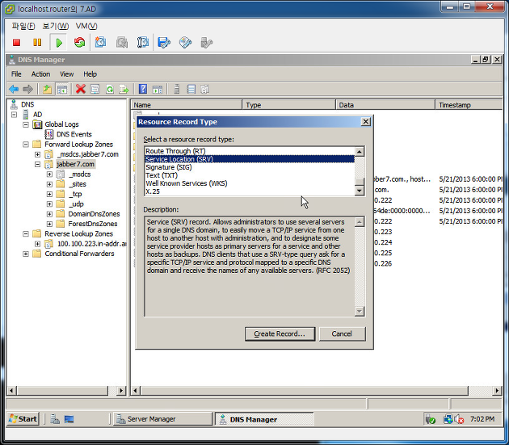Click the CD/DVD drive connect icon
Screen dimensions: 509x445
click(x=185, y=43)
